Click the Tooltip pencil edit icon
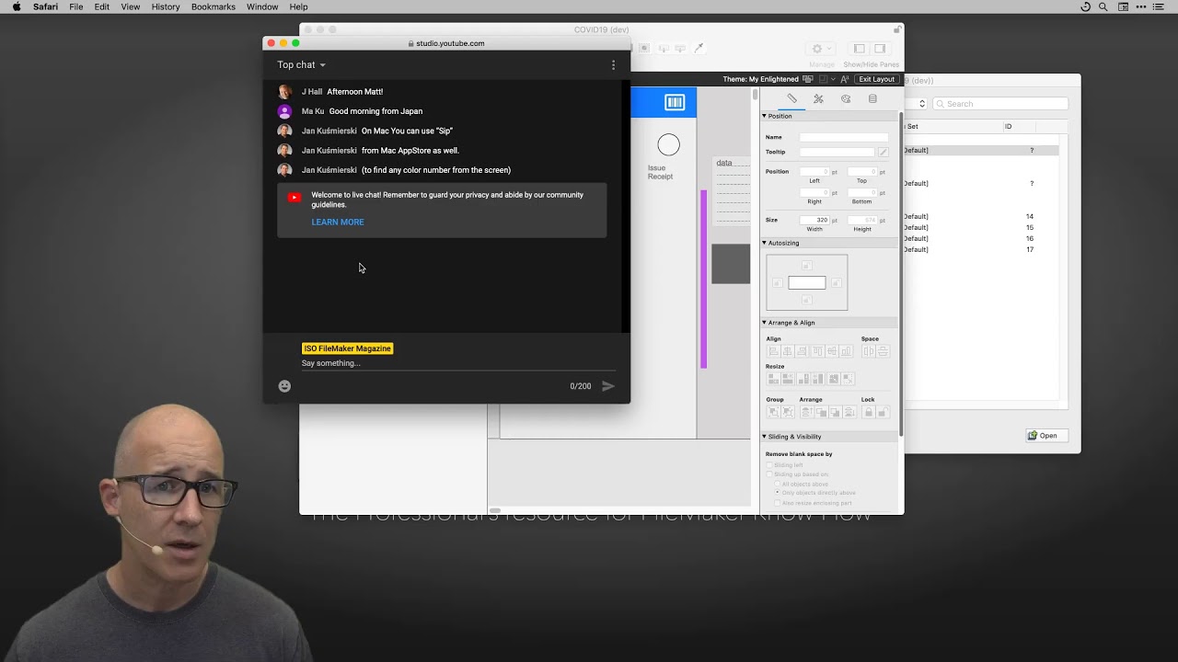The width and height of the screenshot is (1178, 662). 883,152
